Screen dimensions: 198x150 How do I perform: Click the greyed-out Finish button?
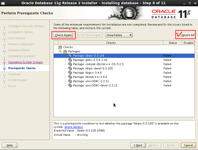[171, 145]
